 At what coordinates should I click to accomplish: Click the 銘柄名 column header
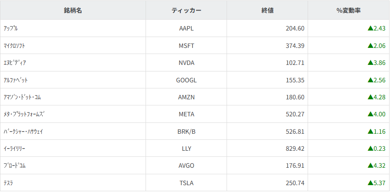coord(73,10)
